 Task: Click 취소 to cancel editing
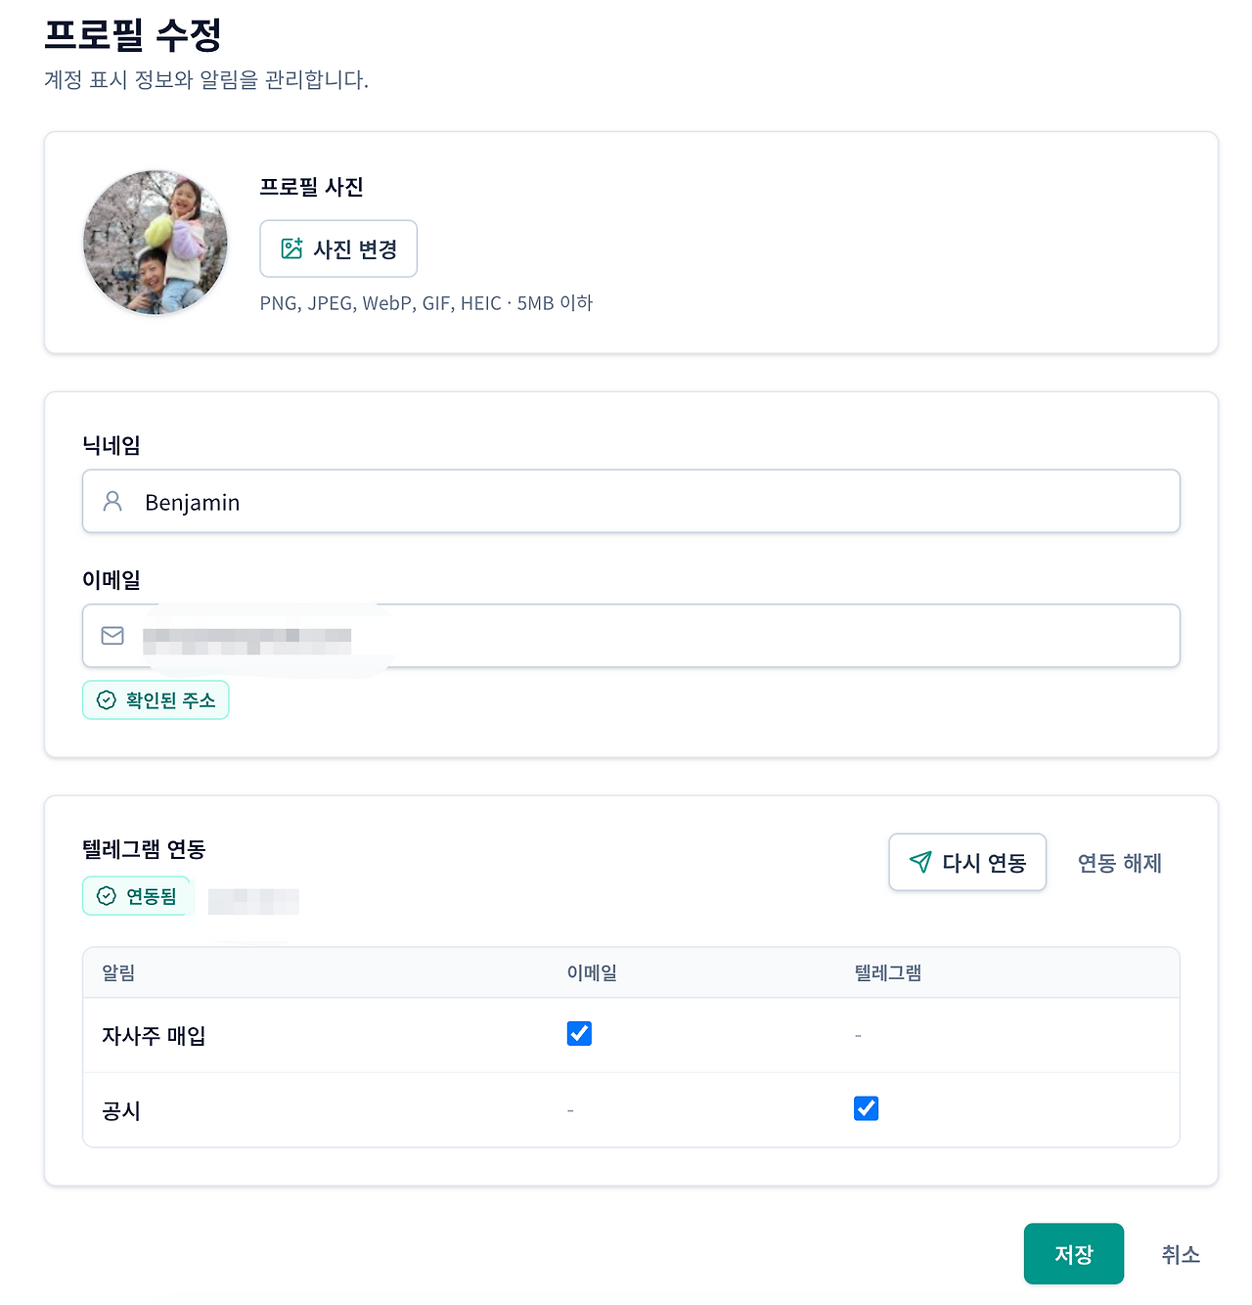(x=1181, y=1254)
